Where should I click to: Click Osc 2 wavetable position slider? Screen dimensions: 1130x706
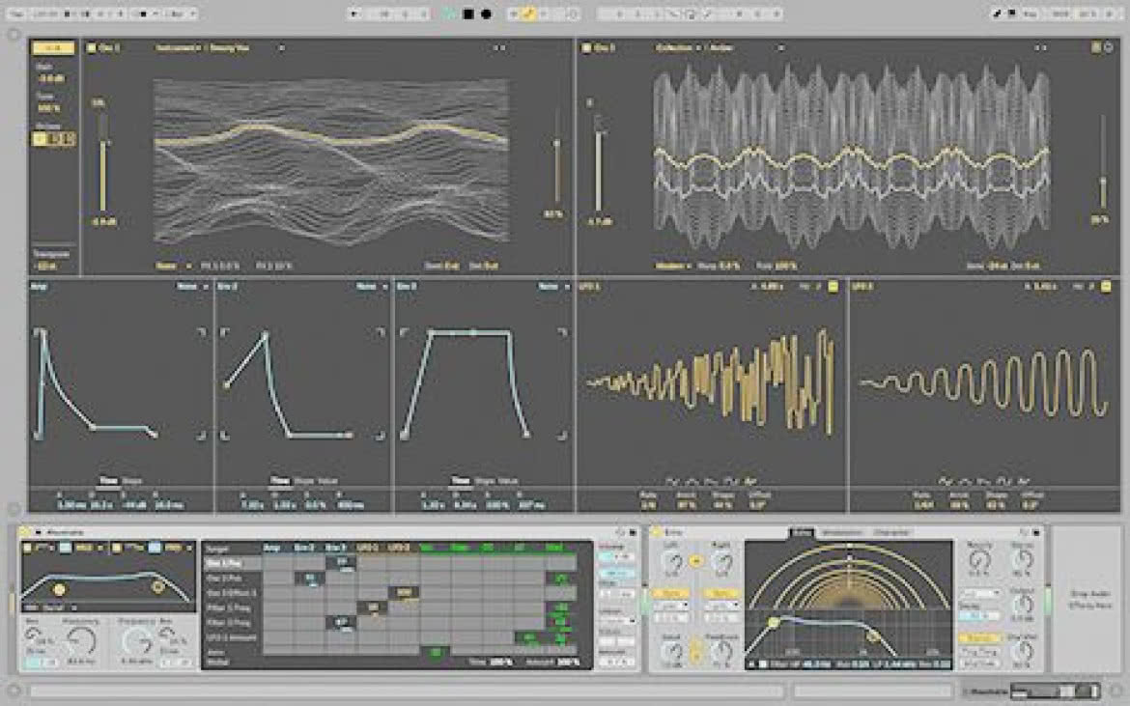click(x=1102, y=162)
